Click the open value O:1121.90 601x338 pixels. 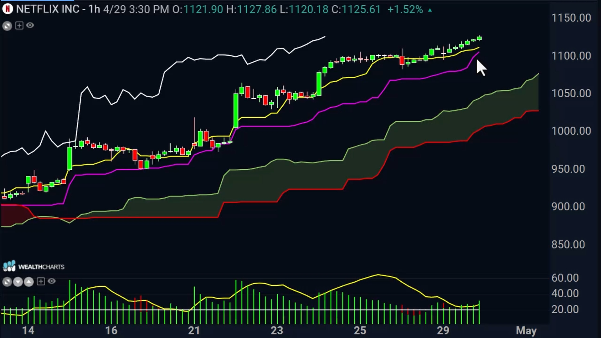point(198,9)
